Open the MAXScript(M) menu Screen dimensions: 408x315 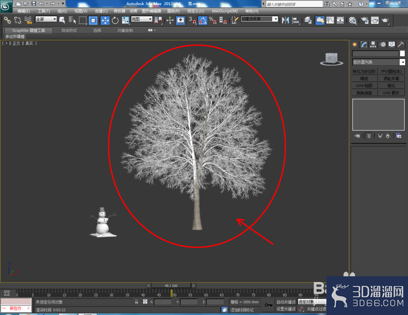(224, 11)
